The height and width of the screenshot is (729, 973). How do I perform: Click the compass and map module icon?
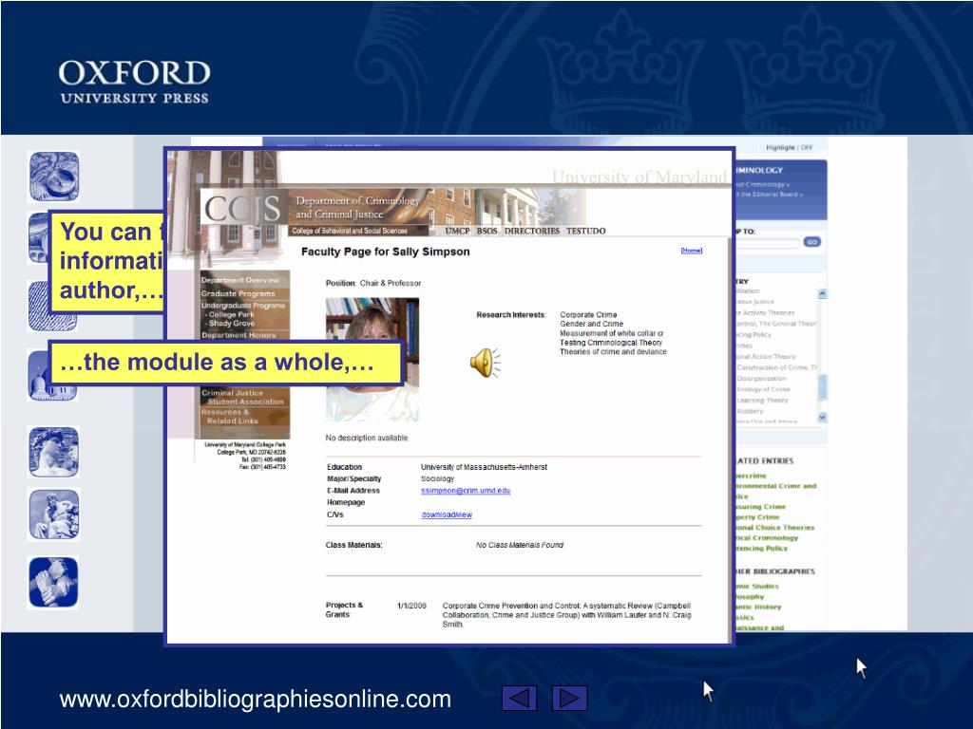pos(54,177)
